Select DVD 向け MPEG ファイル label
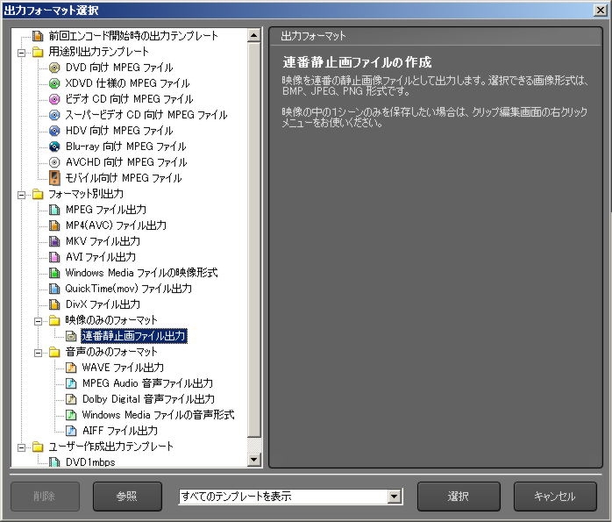The image size is (612, 522). pyautogui.click(x=119, y=68)
